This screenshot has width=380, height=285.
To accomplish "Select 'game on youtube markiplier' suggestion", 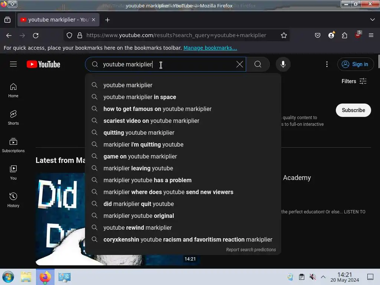I will [x=183, y=156].
